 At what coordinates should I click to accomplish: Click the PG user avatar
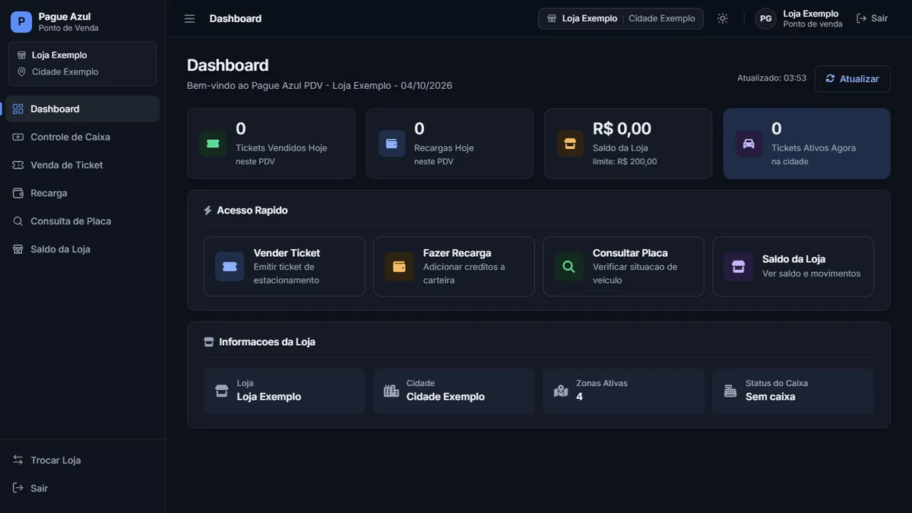[765, 18]
